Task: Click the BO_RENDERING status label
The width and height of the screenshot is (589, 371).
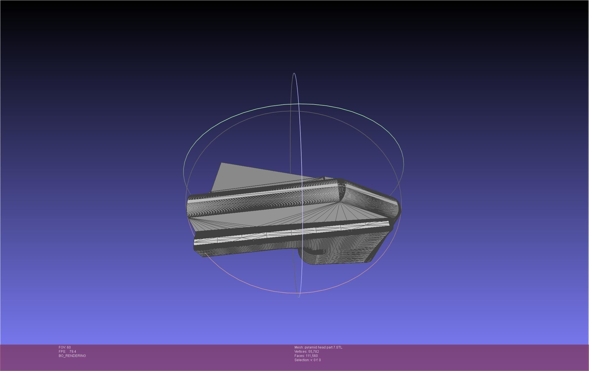Action: [72, 356]
